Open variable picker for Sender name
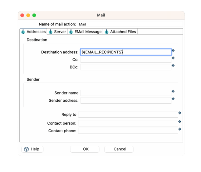This screenshot has height=172, width=201. click(173, 91)
